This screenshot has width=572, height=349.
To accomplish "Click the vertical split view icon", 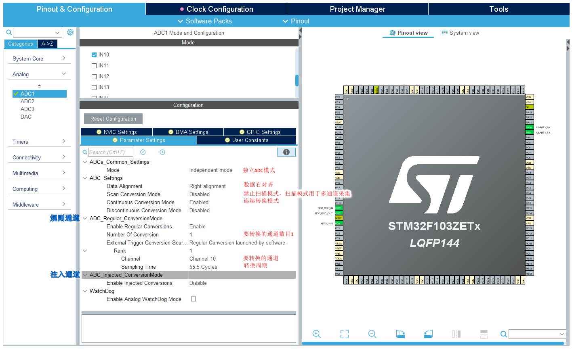I will pyautogui.click(x=456, y=334).
